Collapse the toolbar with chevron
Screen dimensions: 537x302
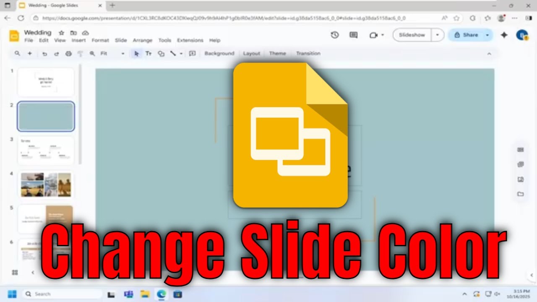click(x=489, y=54)
